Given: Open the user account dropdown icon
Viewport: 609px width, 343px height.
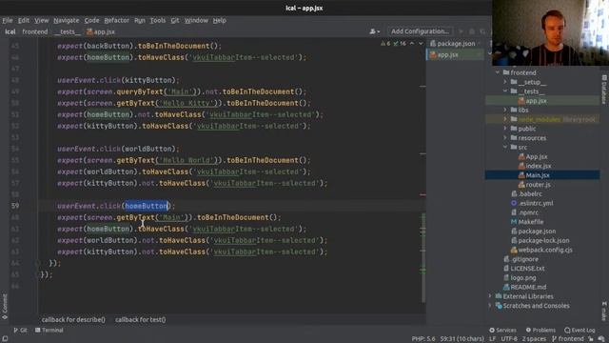Looking at the screenshot, I should 374,31.
